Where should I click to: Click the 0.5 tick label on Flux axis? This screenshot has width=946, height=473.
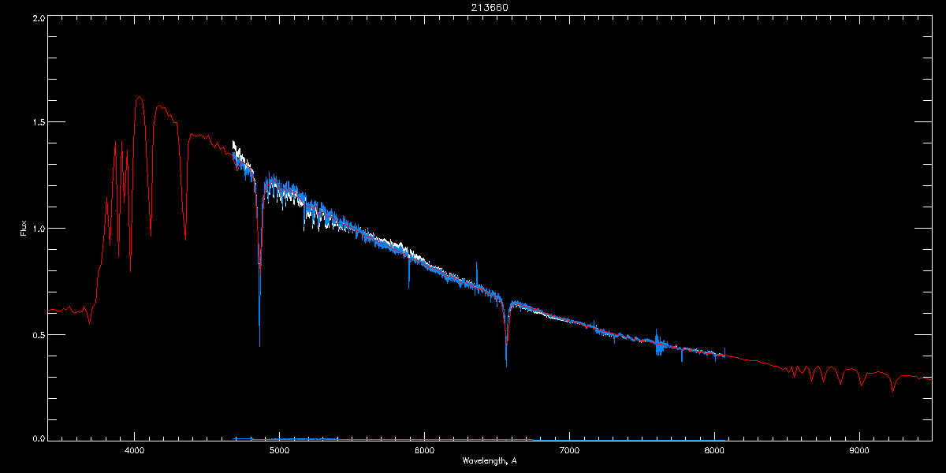[x=37, y=334]
